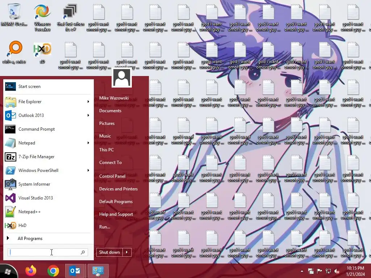Viewport: 371px width, 278px height.
Task: Click the Start screen icon in menu
Action: pos(11,87)
